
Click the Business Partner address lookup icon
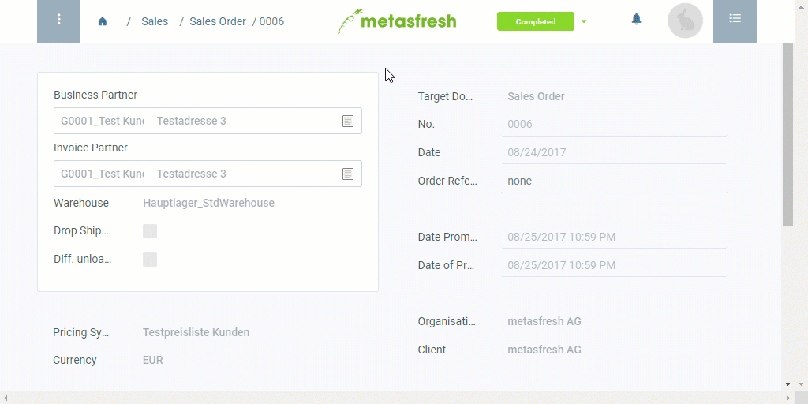348,121
